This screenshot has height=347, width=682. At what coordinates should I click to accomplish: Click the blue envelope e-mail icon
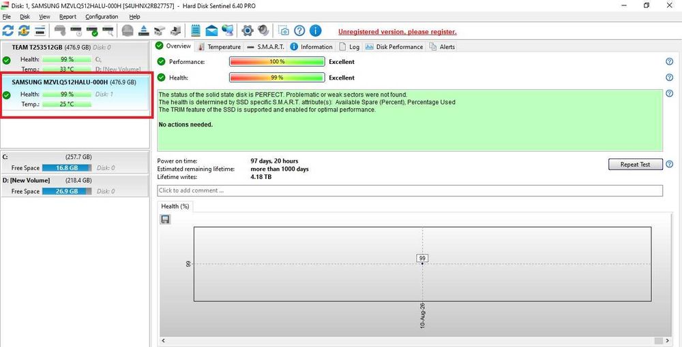click(x=212, y=31)
